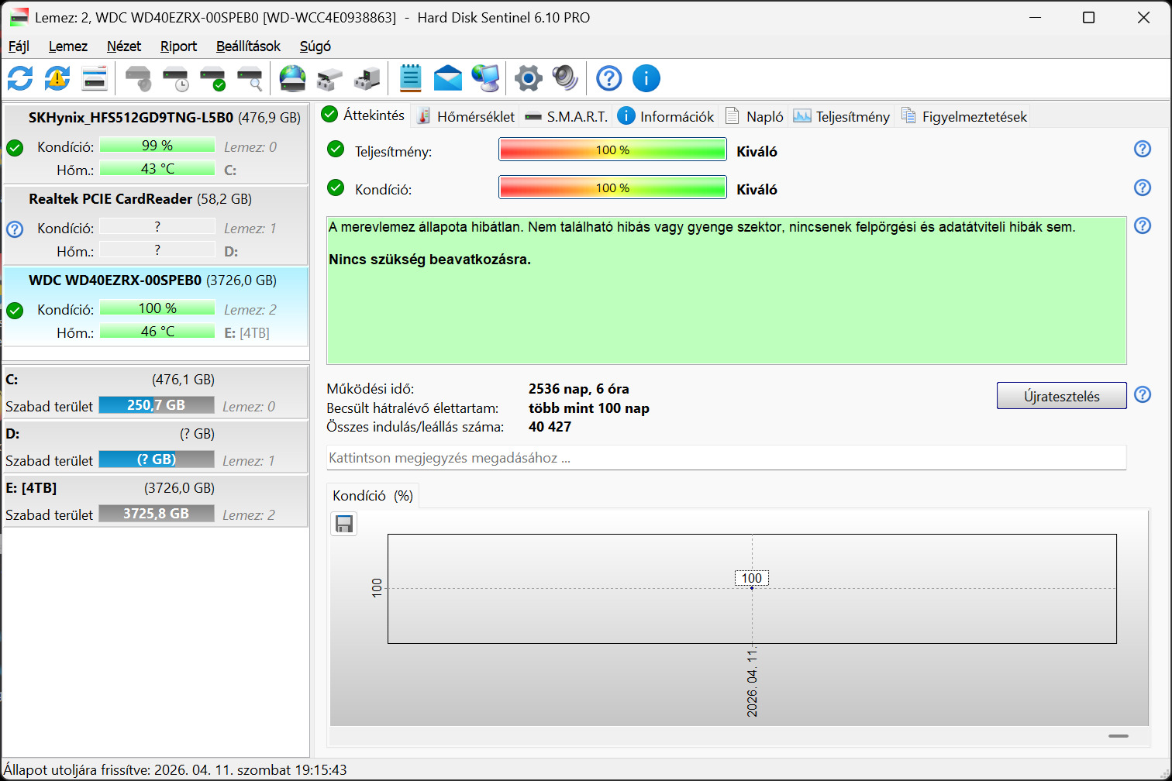Click the gray disk with speaker icon
1172x781 pixels.
(x=139, y=78)
